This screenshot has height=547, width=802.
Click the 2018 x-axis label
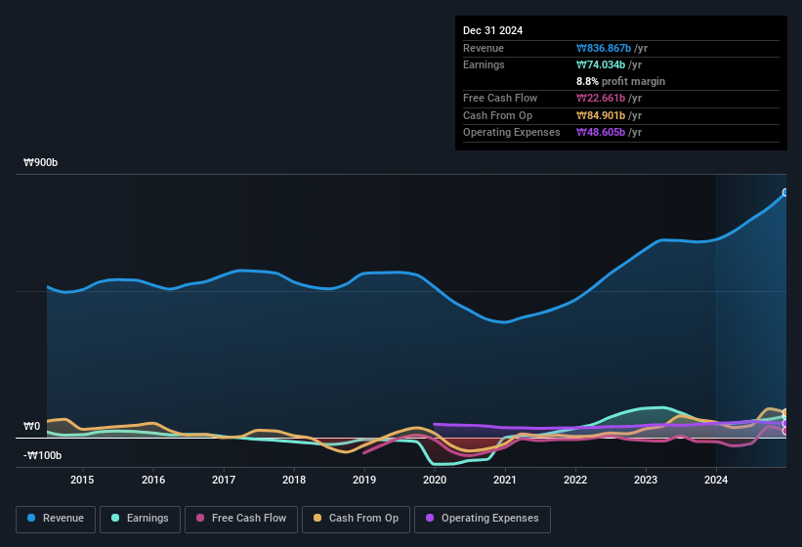[x=294, y=480]
